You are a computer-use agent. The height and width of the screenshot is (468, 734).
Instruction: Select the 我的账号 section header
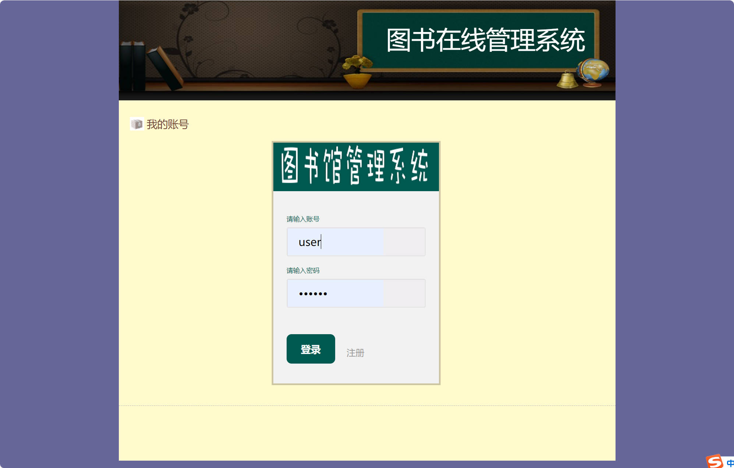point(167,124)
